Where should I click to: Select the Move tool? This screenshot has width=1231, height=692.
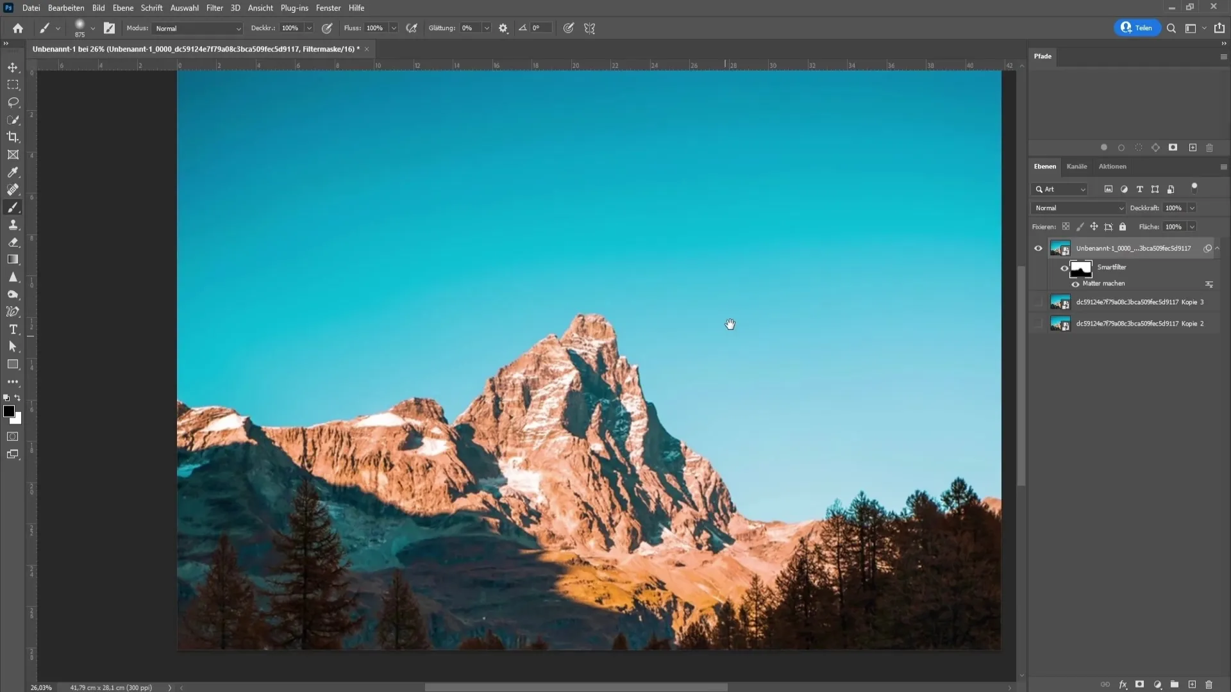tap(13, 67)
